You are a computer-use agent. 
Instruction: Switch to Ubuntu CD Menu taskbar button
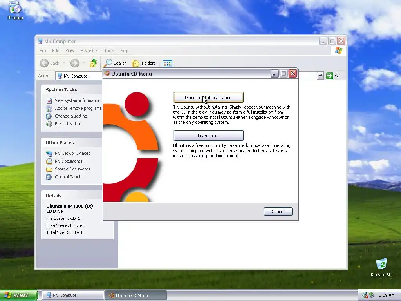[136, 296]
